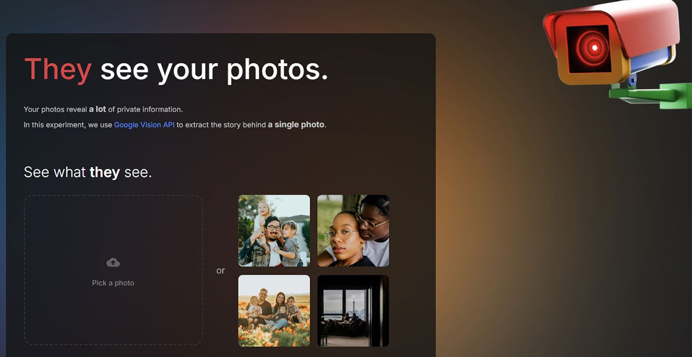Select the father with two kids photo

click(274, 231)
